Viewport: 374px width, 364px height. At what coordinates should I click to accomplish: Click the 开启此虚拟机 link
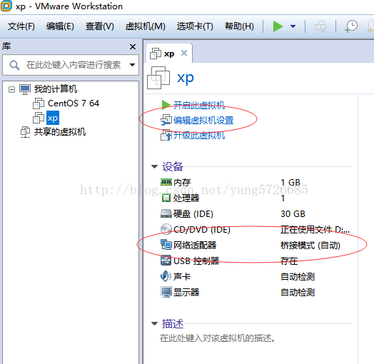pos(199,105)
